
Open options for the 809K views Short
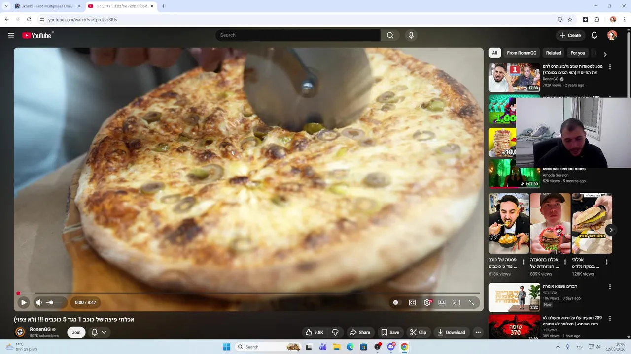(565, 262)
